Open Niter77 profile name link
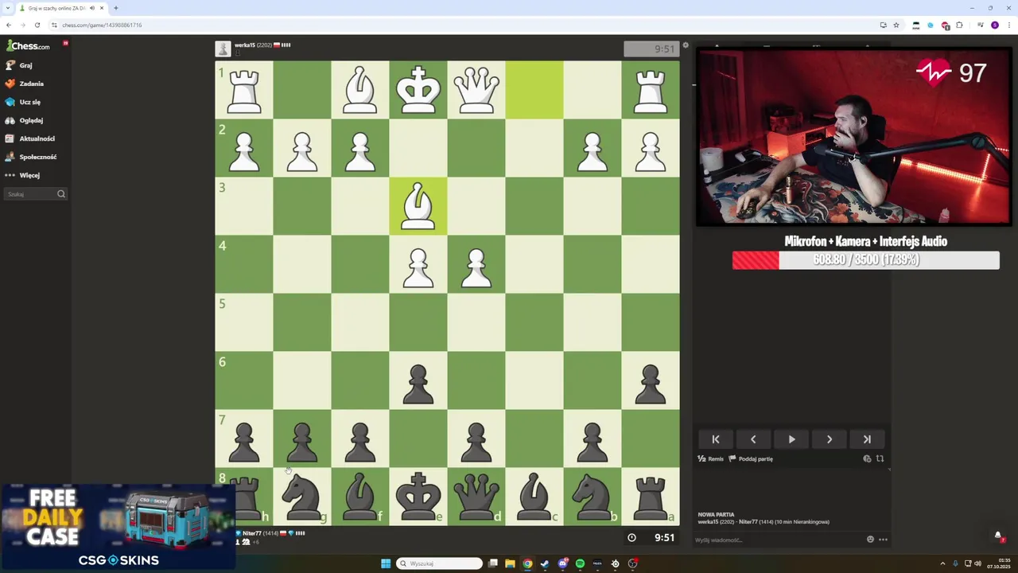 [251, 533]
